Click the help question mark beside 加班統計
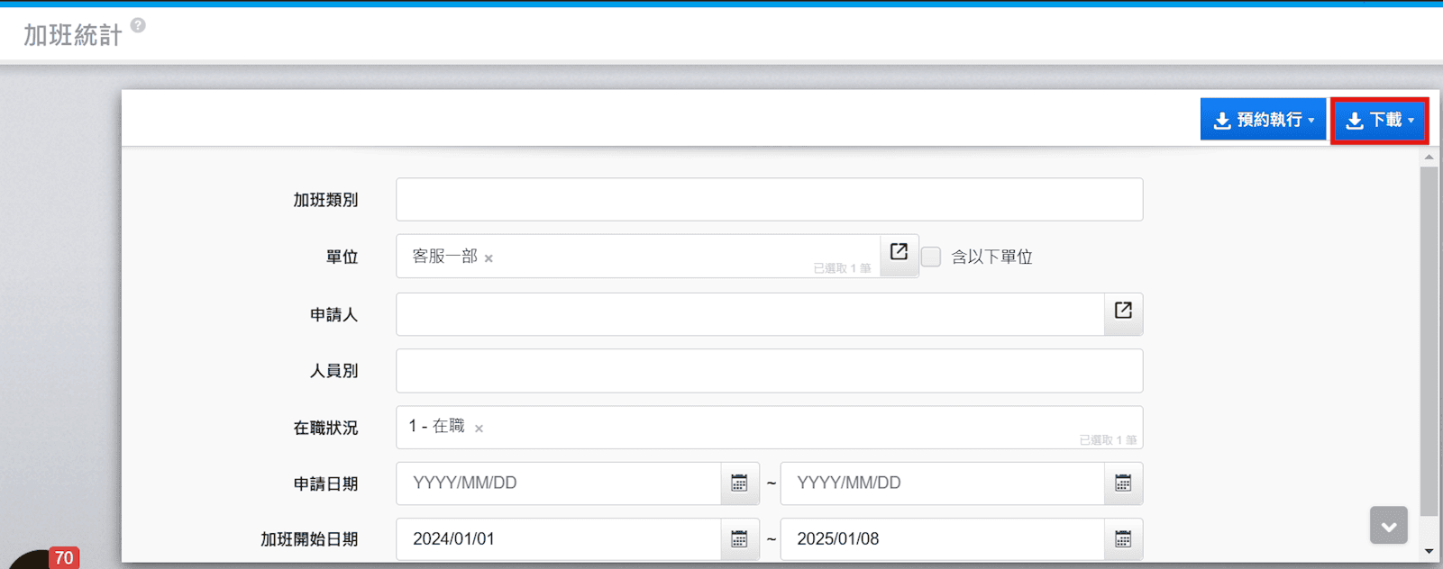This screenshot has height=569, width=1443. [138, 25]
